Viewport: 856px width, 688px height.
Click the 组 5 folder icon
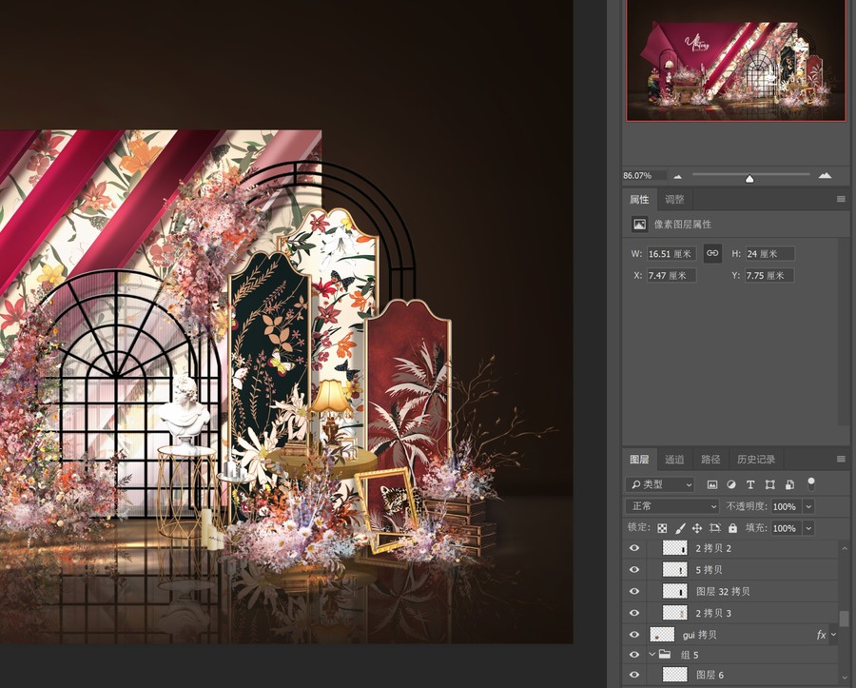click(x=665, y=654)
